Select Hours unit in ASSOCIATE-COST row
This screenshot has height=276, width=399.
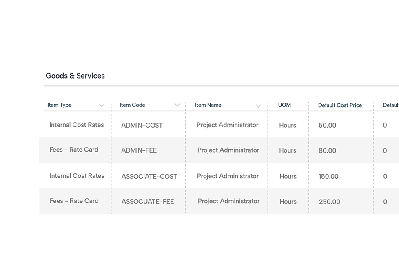tap(288, 177)
